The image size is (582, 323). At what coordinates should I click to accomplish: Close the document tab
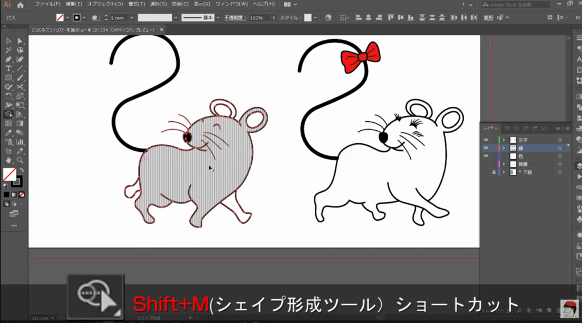161,30
